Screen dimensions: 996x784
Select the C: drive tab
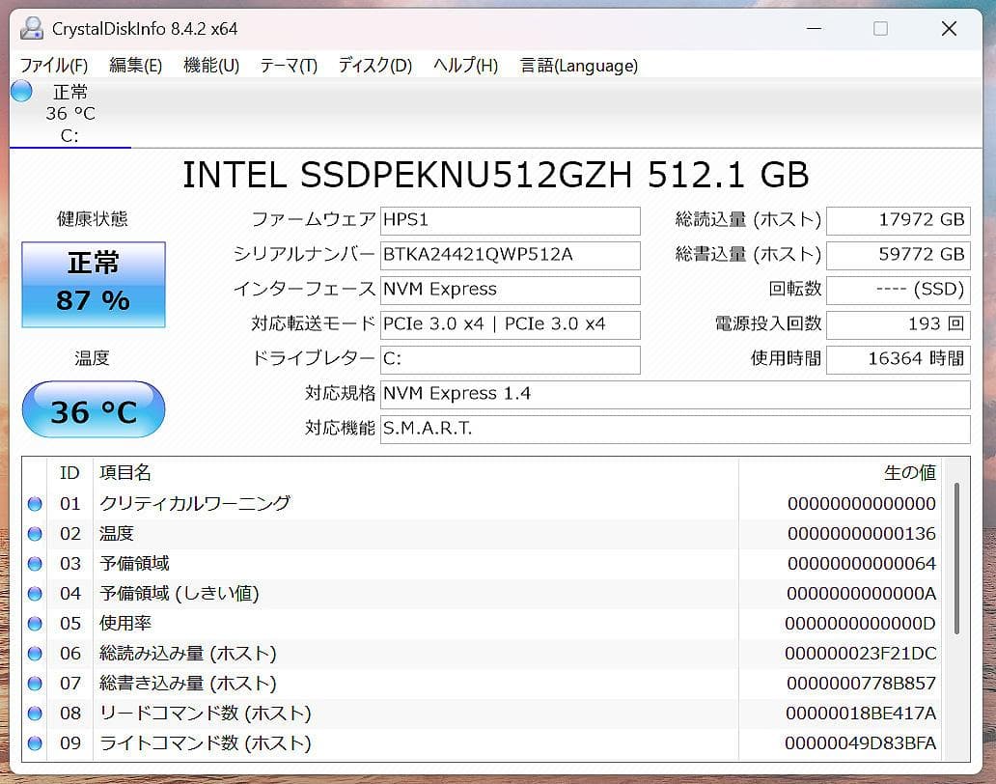(68, 135)
